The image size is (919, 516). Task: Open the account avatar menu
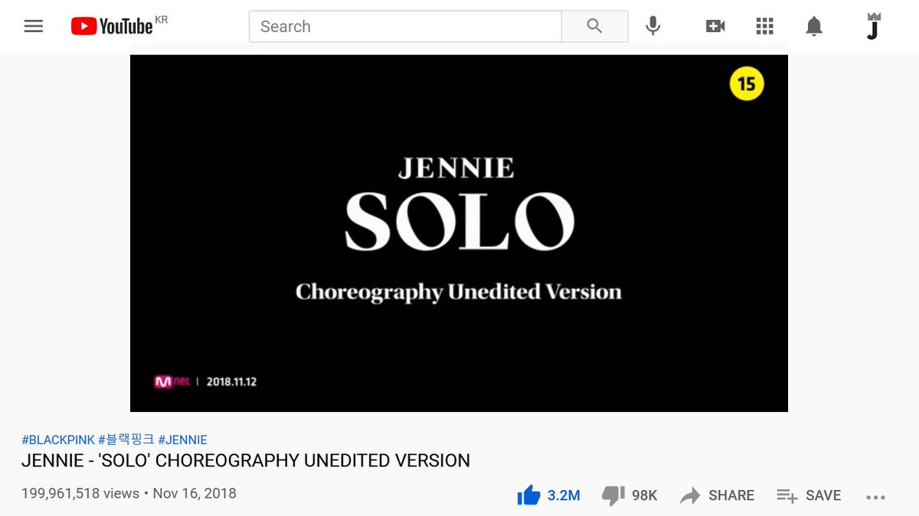[x=872, y=26]
